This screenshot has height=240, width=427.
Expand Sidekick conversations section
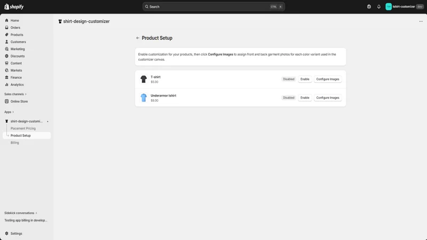(20, 213)
